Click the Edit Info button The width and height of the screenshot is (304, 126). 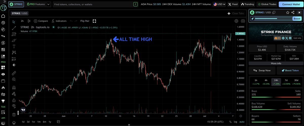(x=297, y=38)
